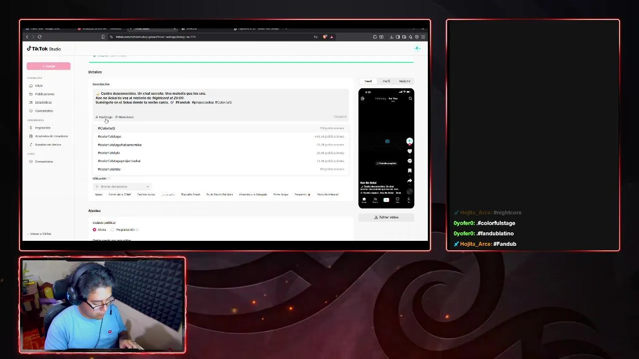This screenshot has width=639, height=359.
Task: Select the Tlaxcalita Beach location chip
Action: 191,195
